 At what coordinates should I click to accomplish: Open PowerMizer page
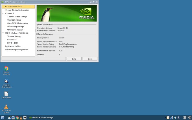point(12,40)
